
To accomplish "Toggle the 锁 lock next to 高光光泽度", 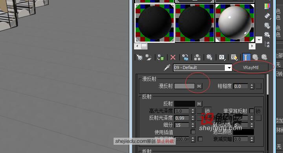I will tap(207, 111).
